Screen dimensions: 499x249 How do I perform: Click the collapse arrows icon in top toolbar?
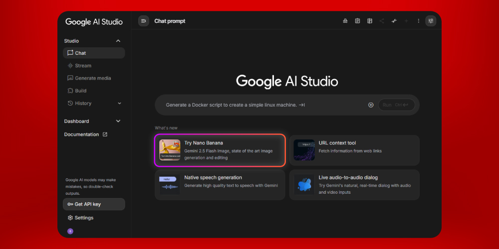(394, 21)
